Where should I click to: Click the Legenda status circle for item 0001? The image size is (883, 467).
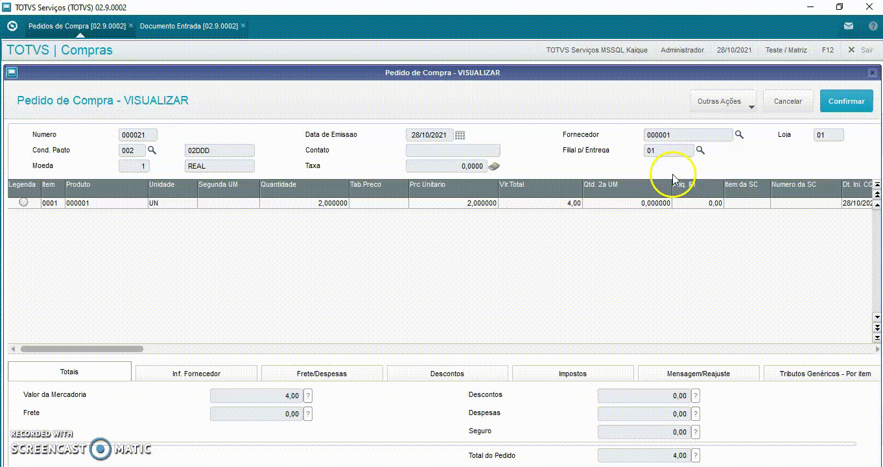point(24,202)
